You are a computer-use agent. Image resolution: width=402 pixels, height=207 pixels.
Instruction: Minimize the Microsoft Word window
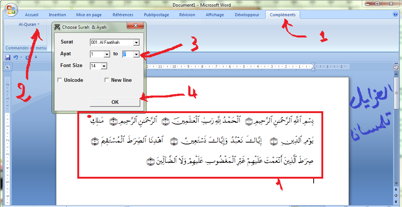(367, 4)
